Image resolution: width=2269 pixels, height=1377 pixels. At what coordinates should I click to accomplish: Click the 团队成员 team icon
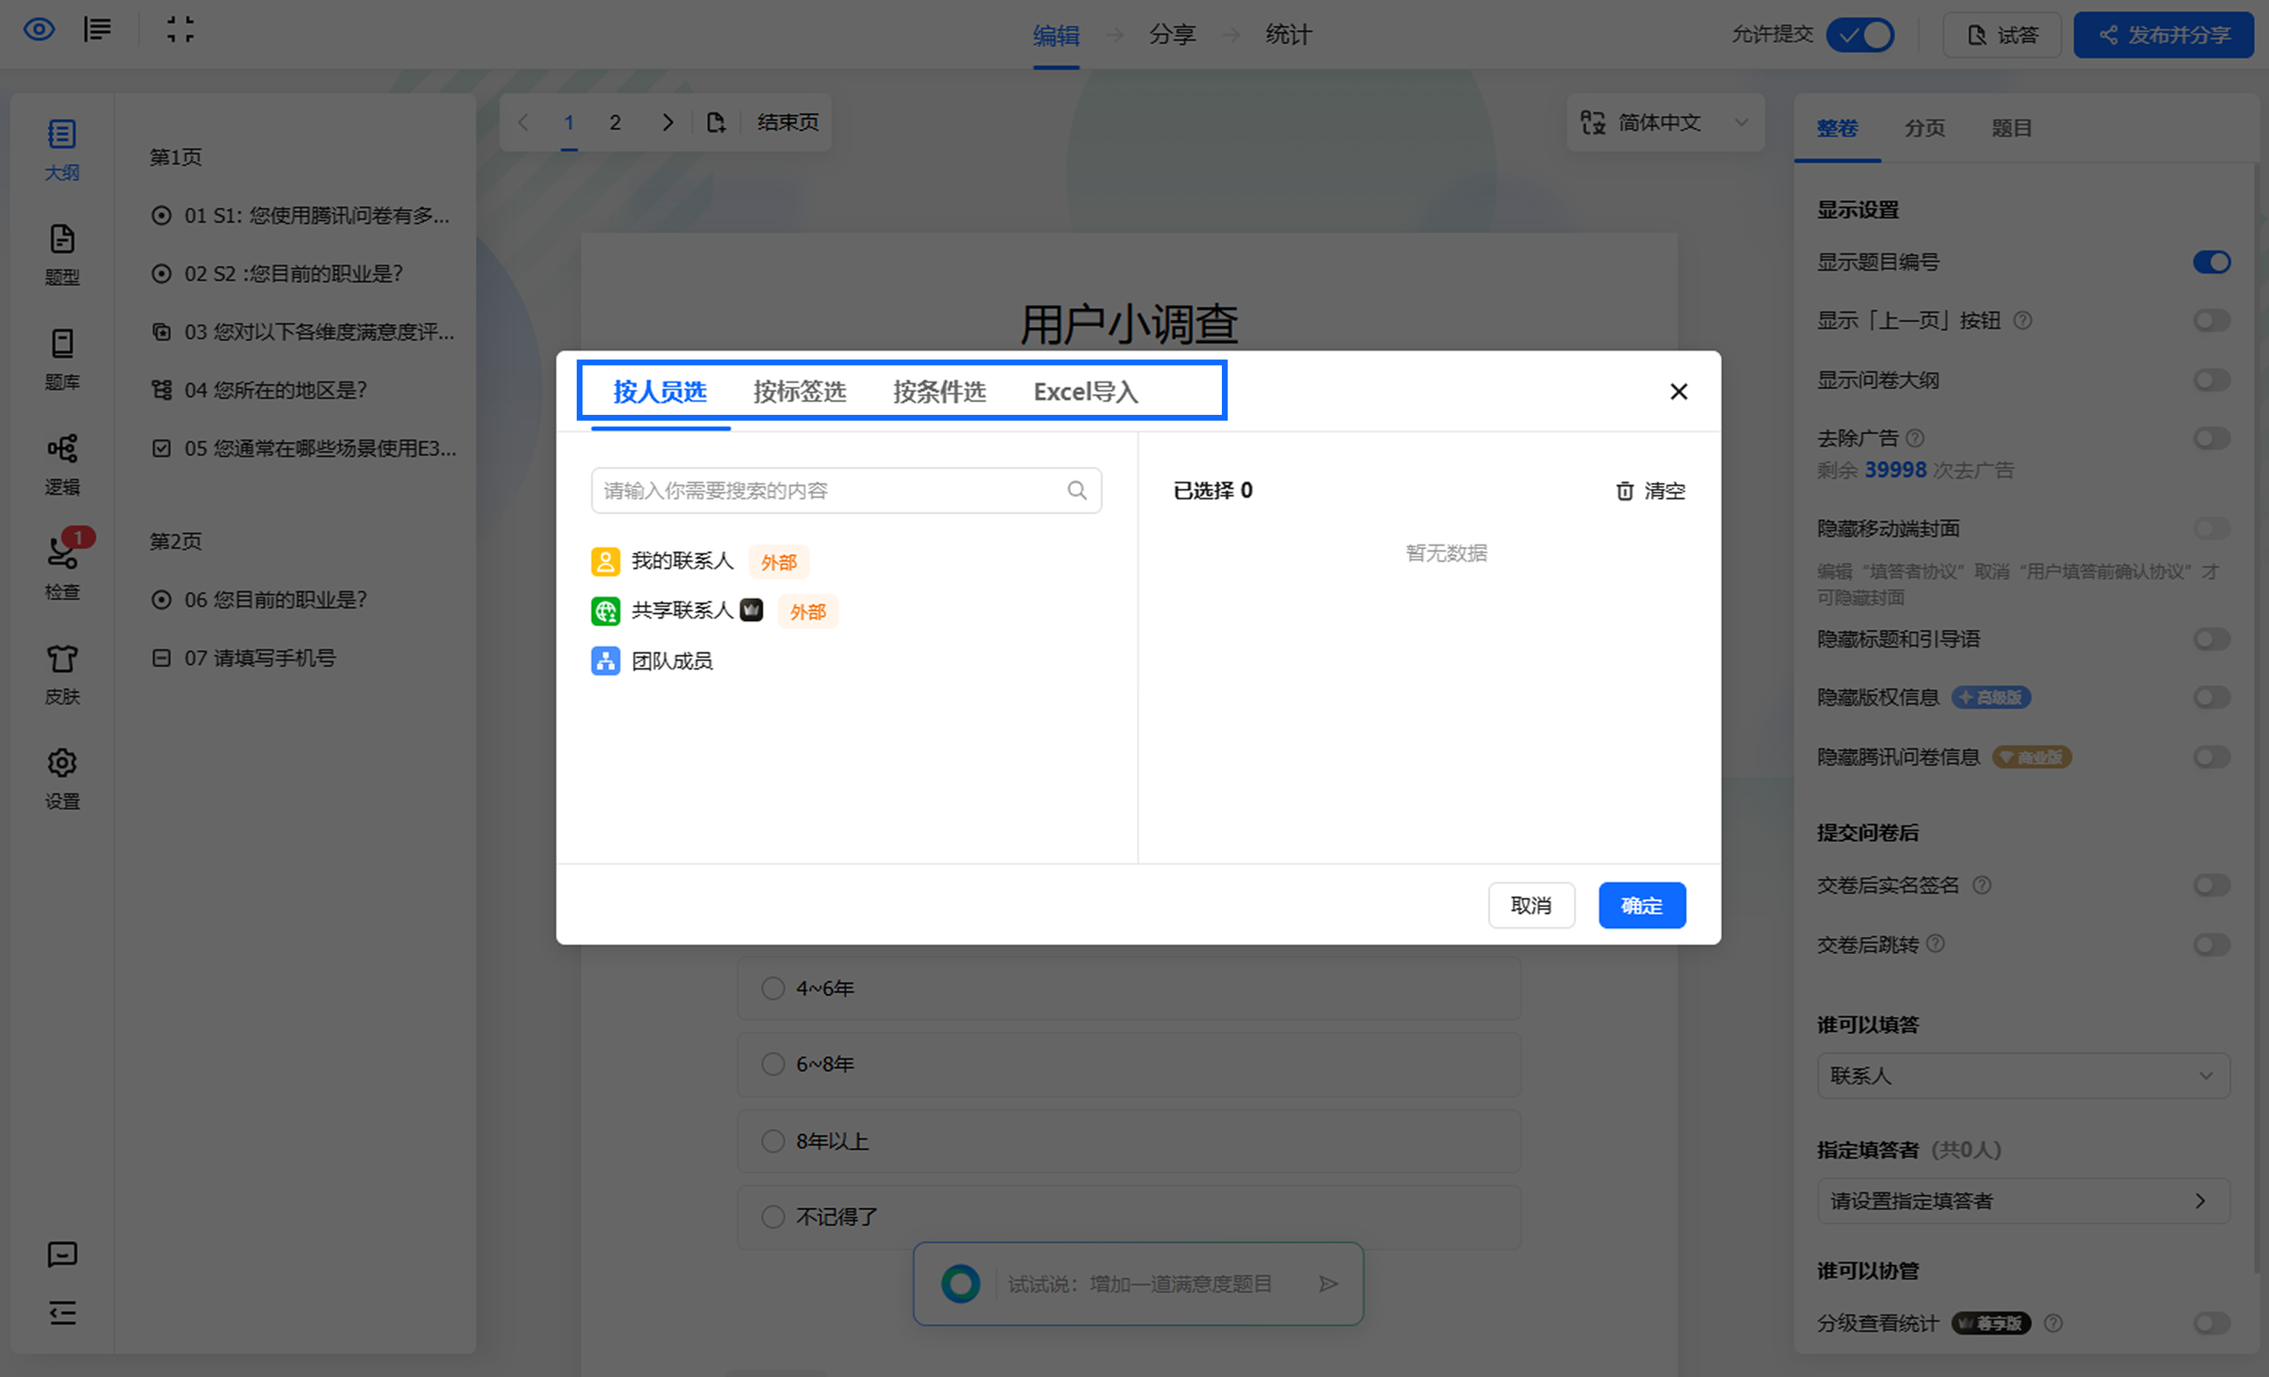(x=605, y=661)
